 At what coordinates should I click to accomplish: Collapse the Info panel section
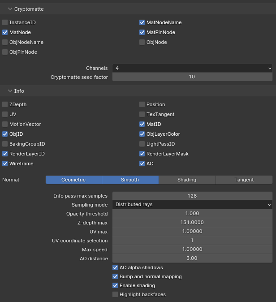click(10, 91)
